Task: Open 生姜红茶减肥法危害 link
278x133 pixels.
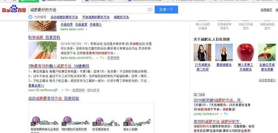Action: [267, 67]
